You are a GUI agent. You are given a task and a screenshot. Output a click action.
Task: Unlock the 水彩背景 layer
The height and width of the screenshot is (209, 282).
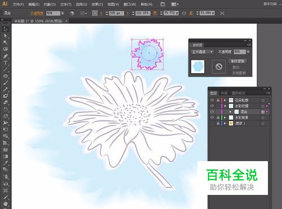pos(218,118)
